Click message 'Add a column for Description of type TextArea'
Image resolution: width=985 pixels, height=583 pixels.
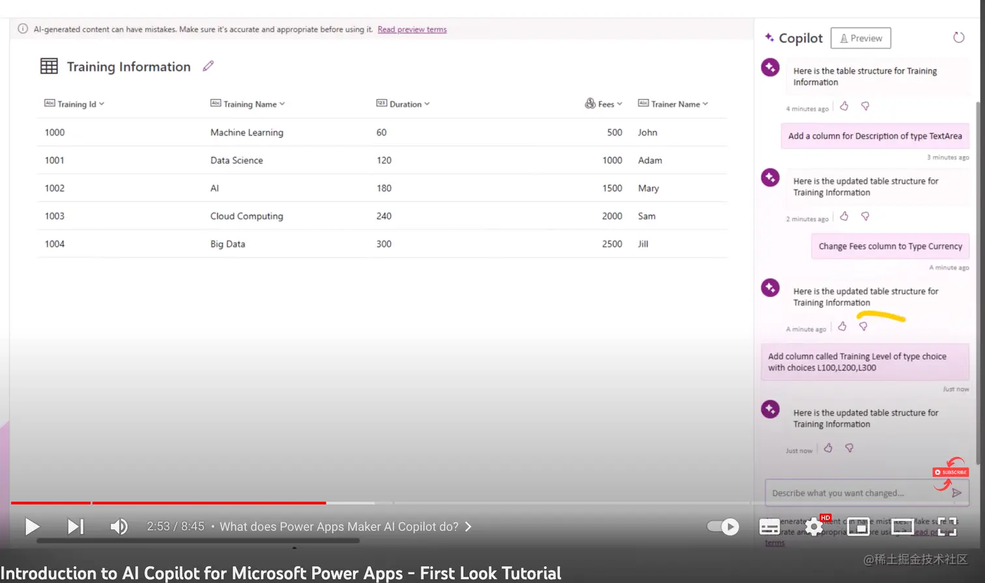click(875, 136)
